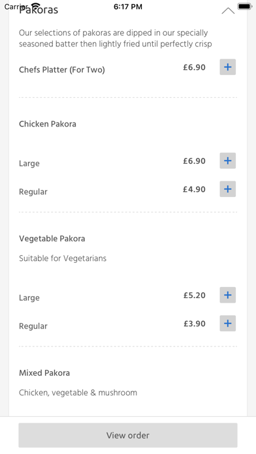Select the Vegetable Pakora item title

(x=52, y=239)
